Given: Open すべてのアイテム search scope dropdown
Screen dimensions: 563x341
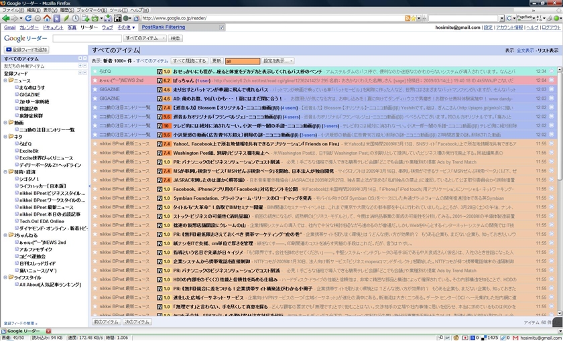Looking at the screenshot, I should [x=145, y=38].
